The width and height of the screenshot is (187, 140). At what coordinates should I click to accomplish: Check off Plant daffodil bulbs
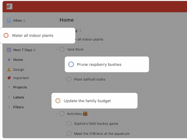pos(69,79)
